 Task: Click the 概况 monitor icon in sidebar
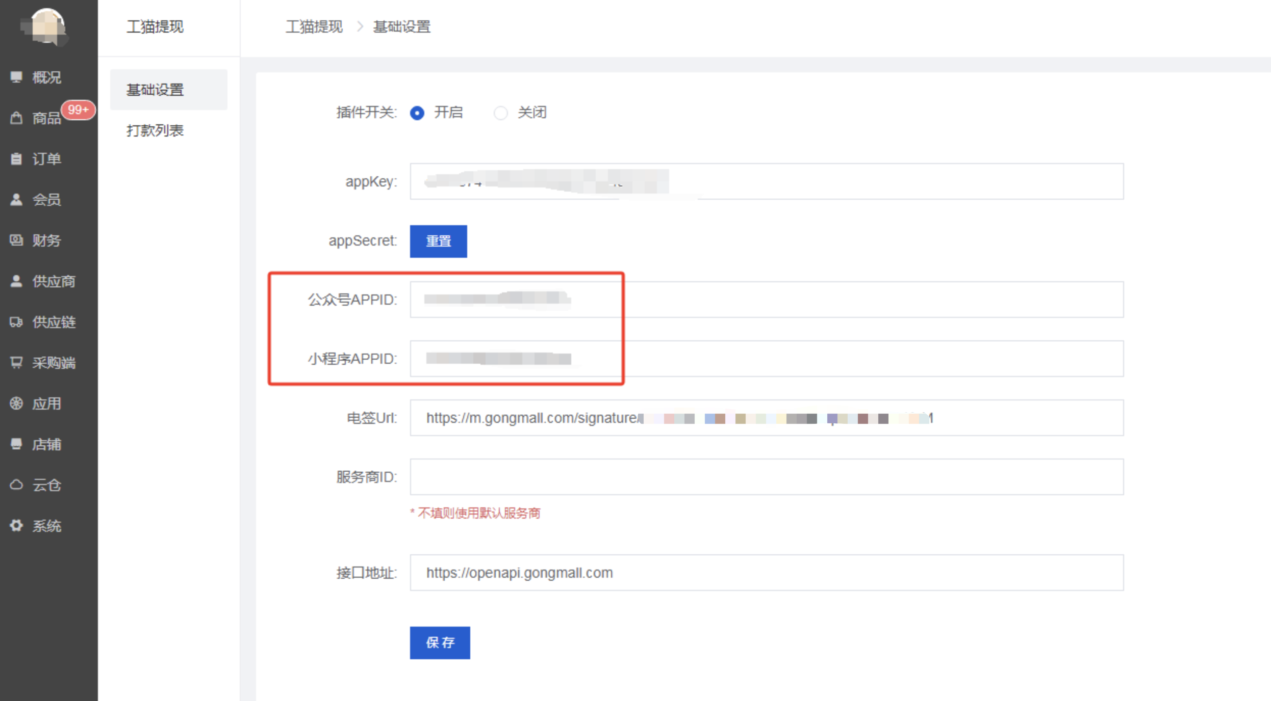click(x=16, y=77)
